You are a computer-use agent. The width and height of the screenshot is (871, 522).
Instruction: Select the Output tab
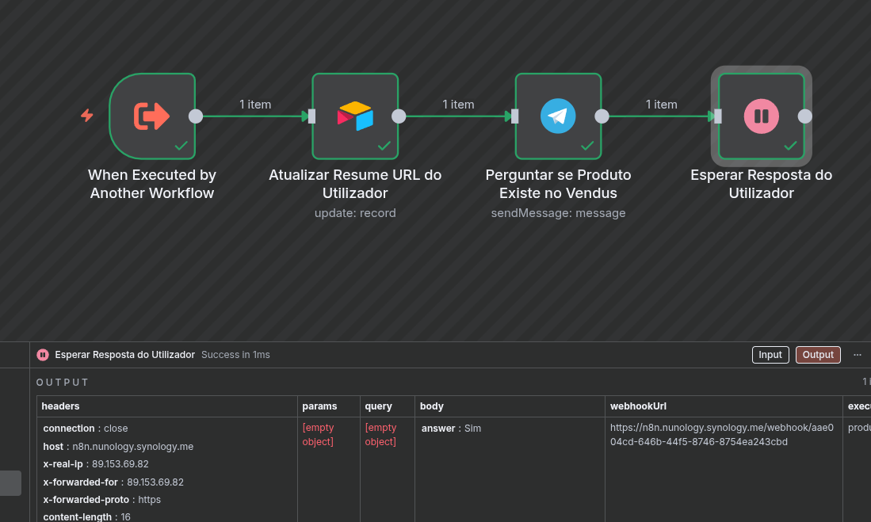[x=818, y=354]
